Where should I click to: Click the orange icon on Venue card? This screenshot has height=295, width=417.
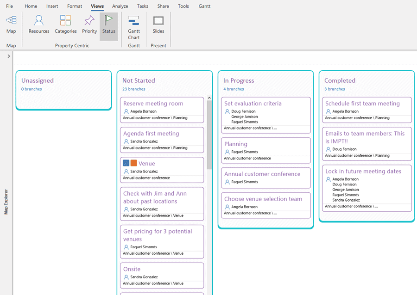tap(134, 163)
